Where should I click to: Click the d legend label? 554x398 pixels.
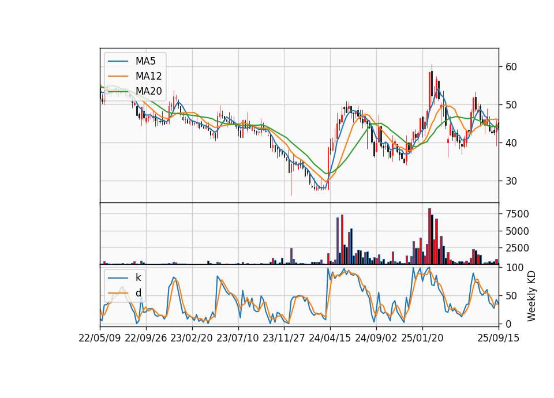(138, 293)
